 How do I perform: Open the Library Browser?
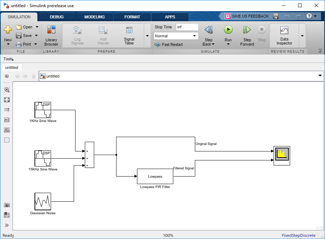coord(51,36)
